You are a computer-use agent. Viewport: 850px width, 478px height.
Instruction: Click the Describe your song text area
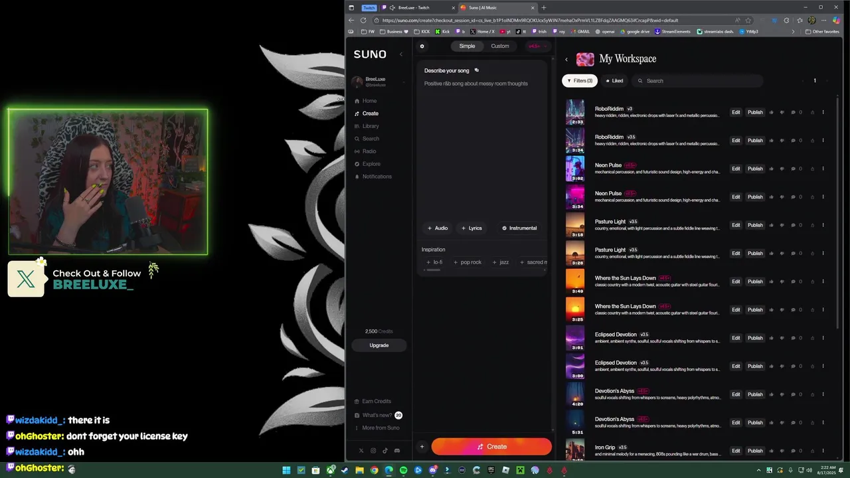coord(483,146)
